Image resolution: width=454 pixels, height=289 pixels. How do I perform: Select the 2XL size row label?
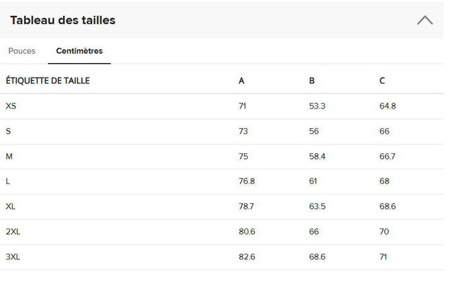13,232
